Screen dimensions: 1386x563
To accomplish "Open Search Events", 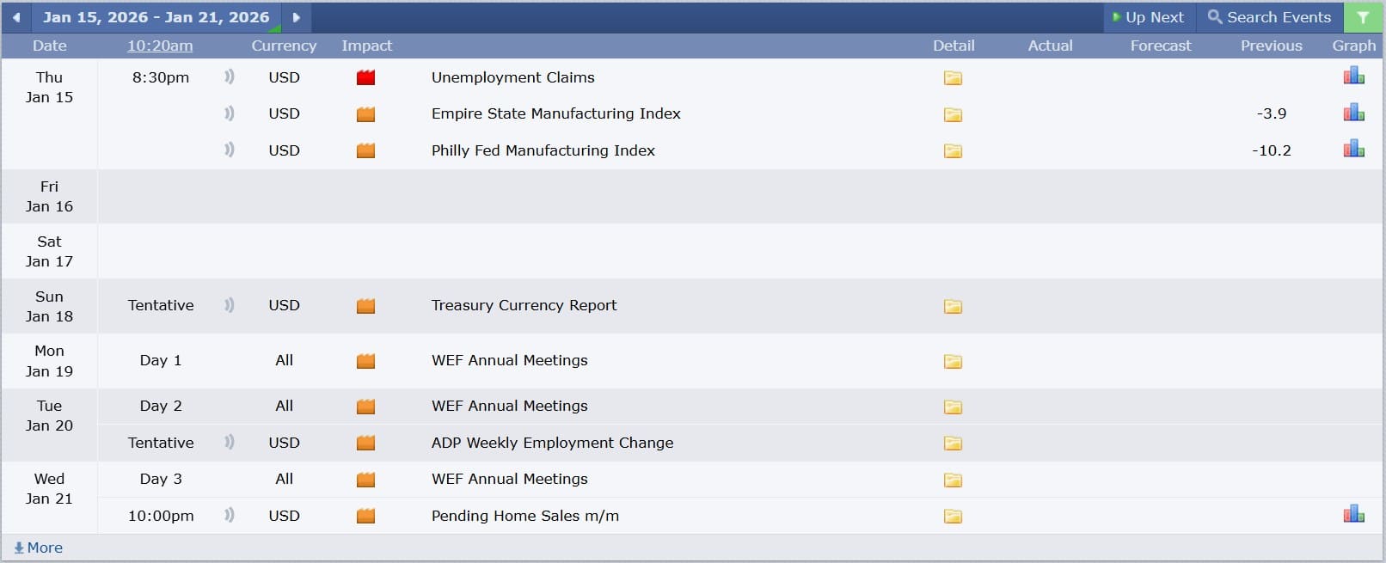I will (x=1269, y=17).
